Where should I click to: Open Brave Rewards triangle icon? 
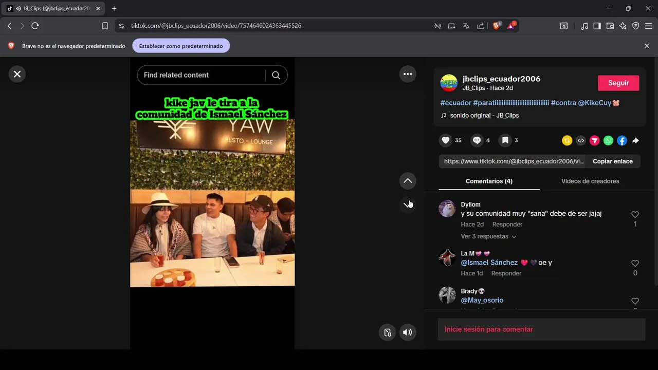[x=511, y=26]
